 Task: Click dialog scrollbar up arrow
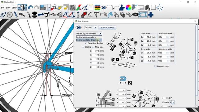pos(197,25)
